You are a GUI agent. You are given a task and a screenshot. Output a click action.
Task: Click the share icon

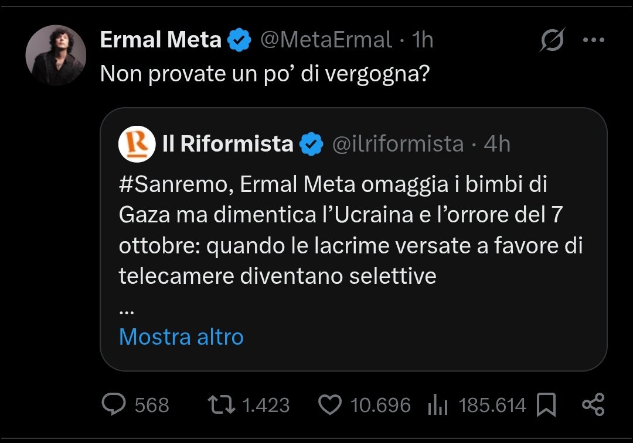(593, 405)
